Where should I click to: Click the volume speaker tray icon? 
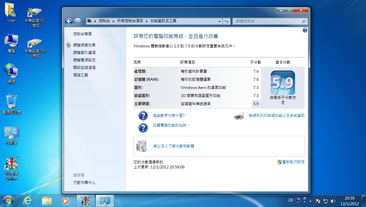pyautogui.click(x=333, y=201)
